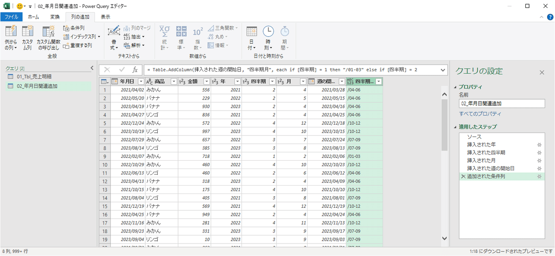Image resolution: width=555 pixels, height=256 pixels.
Task: Delete the 追加された条件列 step with X
Action: [463, 177]
